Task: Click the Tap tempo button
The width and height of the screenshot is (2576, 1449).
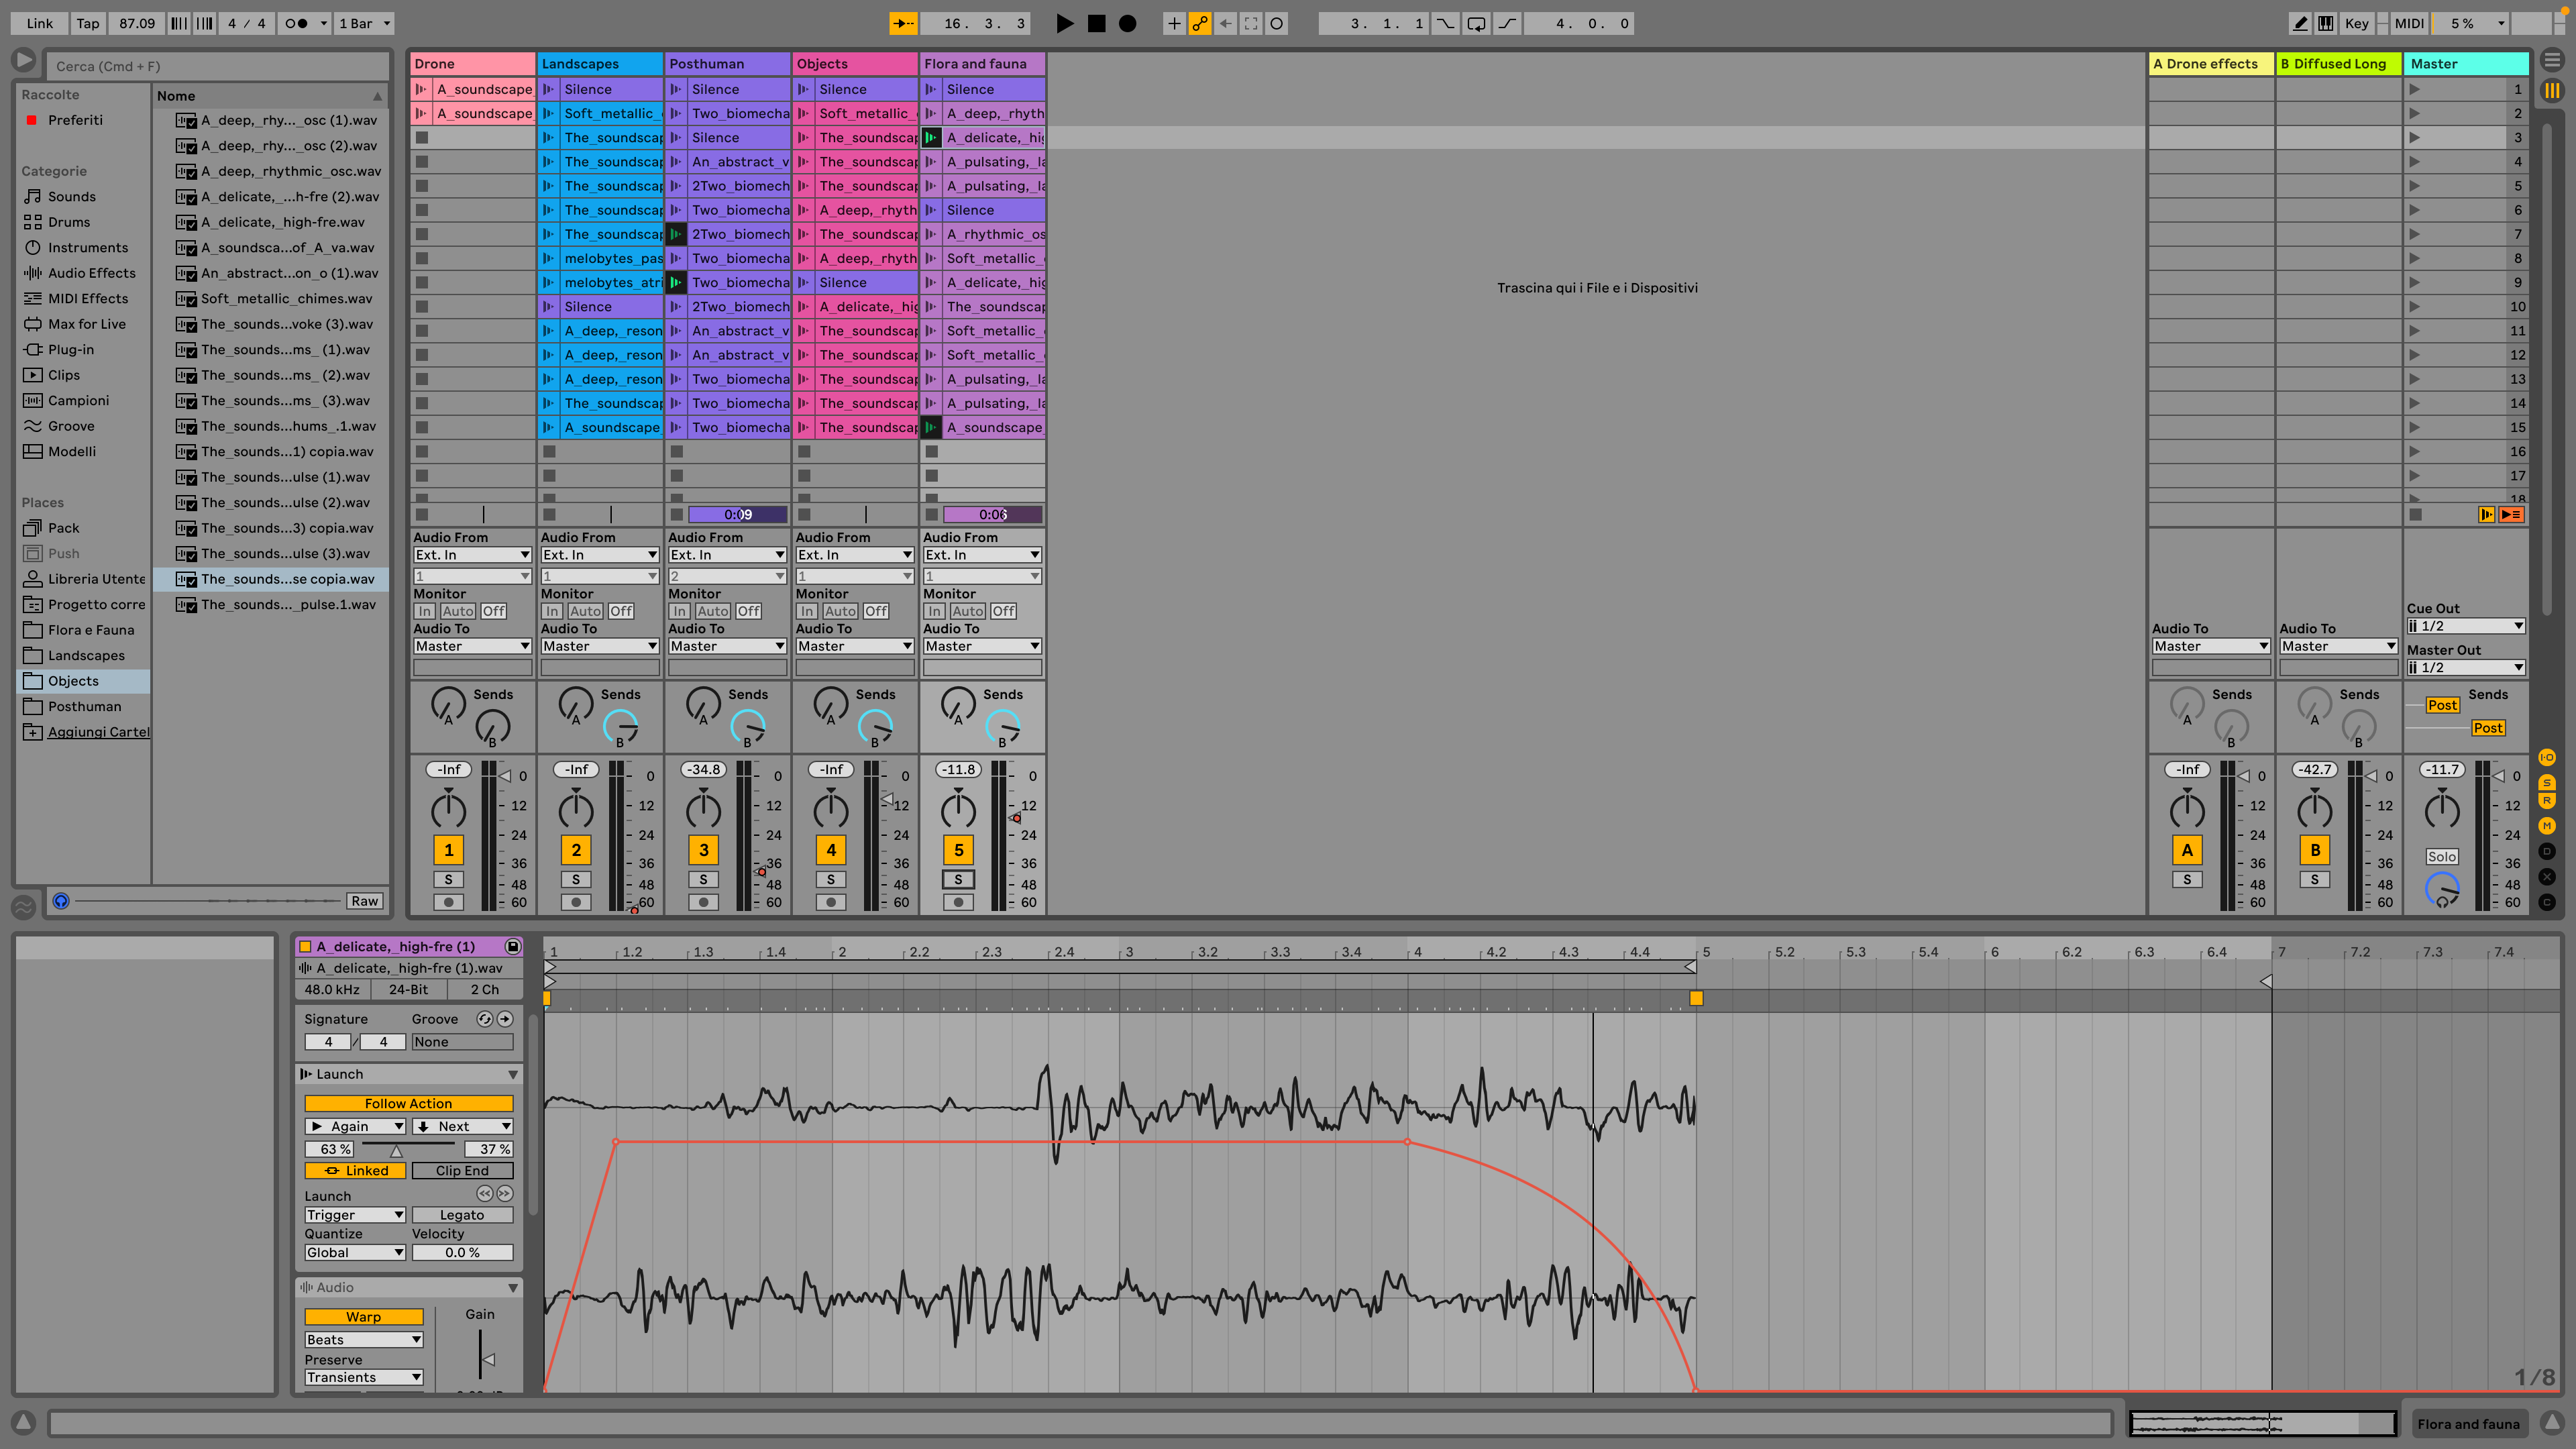Action: (x=88, y=23)
